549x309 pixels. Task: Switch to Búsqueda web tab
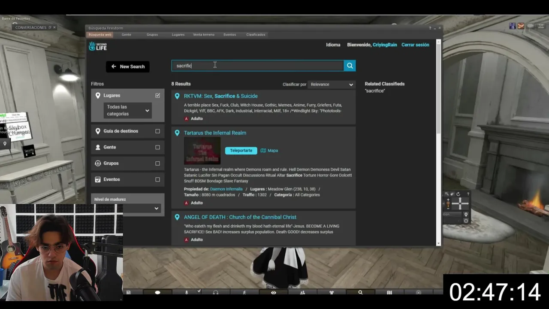click(100, 34)
